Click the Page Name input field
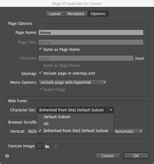The image size is (154, 164). click(x=91, y=33)
